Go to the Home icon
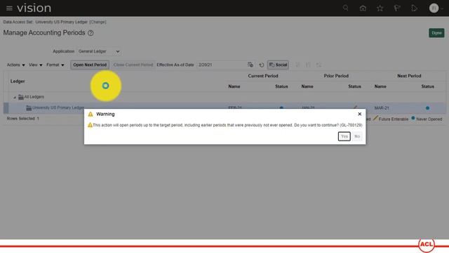Screen dimensions: 449x253 [363, 8]
